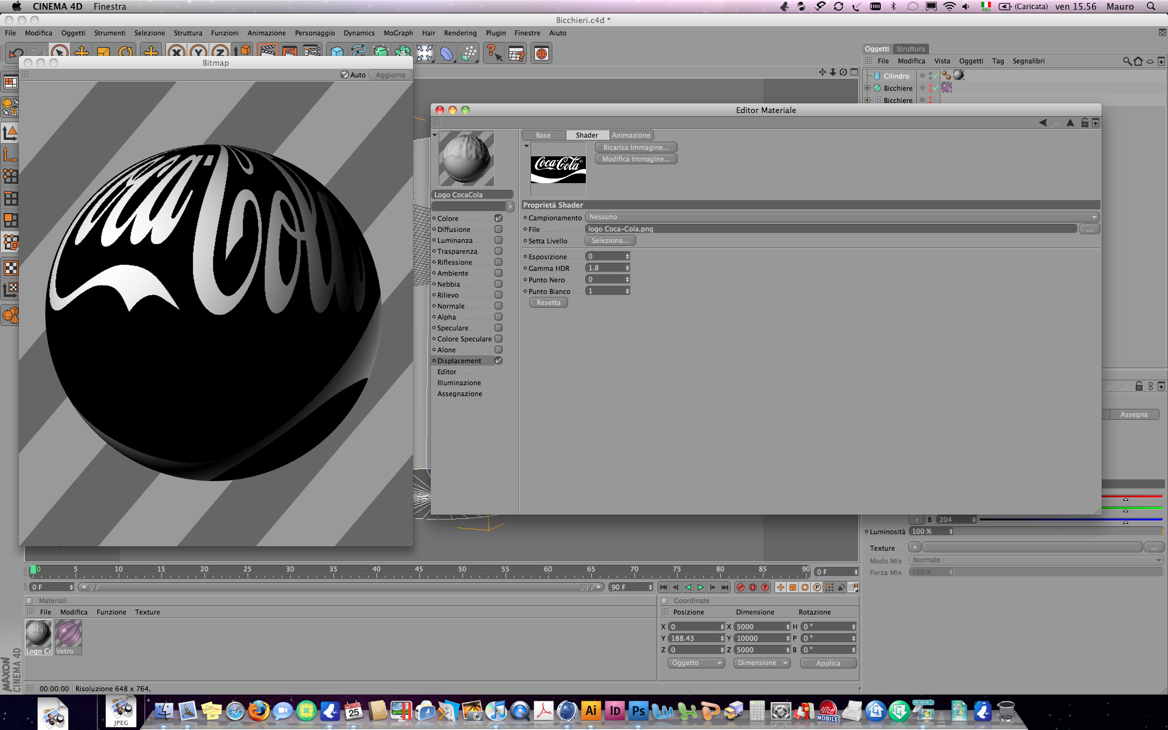Switch to the Base tab
The width and height of the screenshot is (1168, 730).
tap(543, 135)
